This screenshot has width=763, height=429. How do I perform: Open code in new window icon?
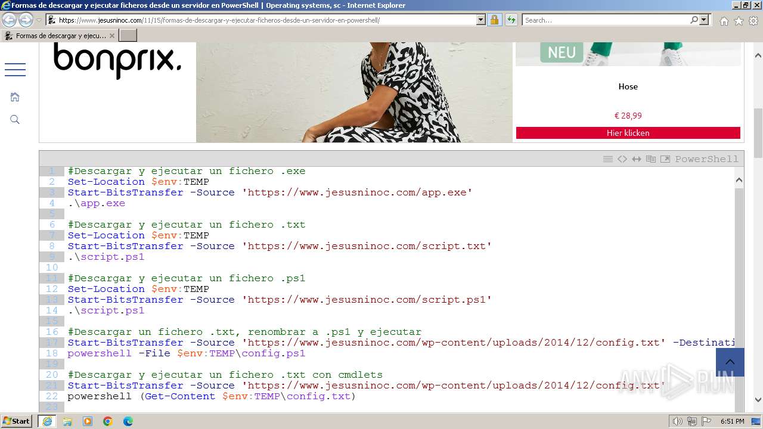(665, 159)
